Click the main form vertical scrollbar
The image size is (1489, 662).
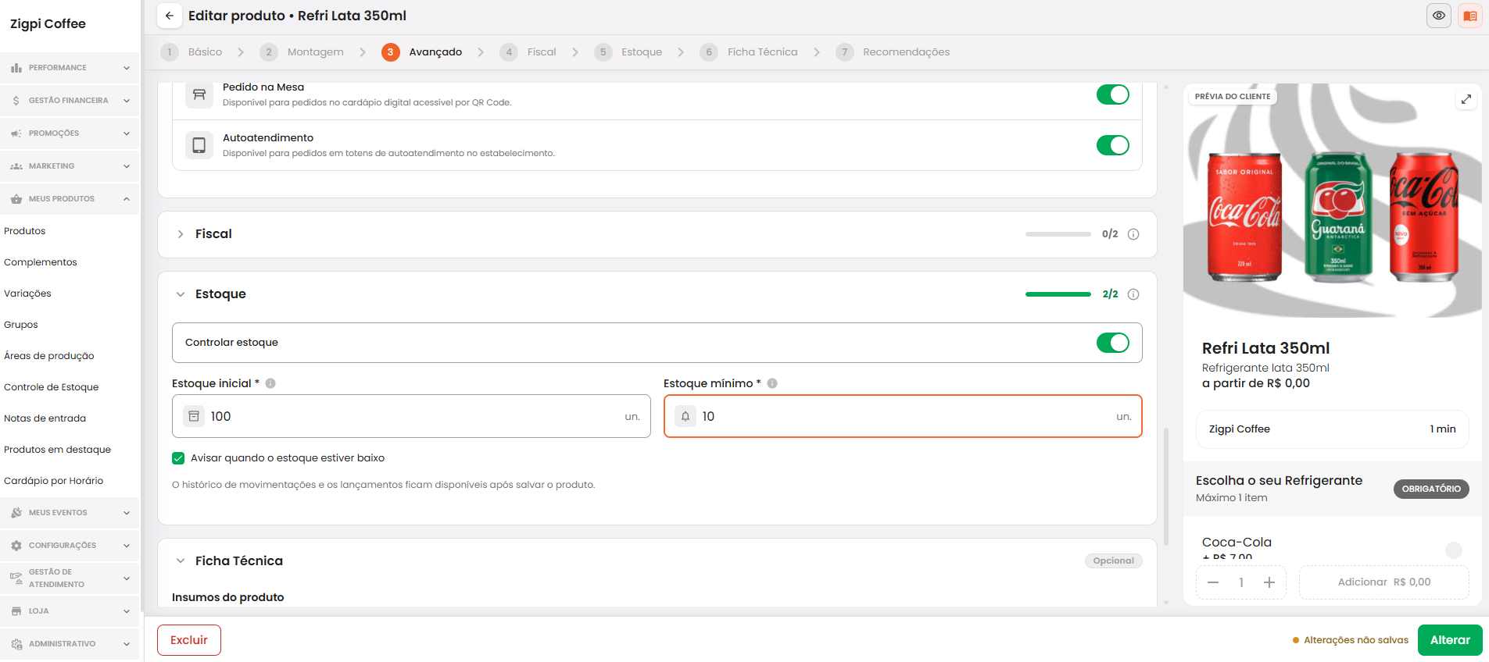point(1166,486)
